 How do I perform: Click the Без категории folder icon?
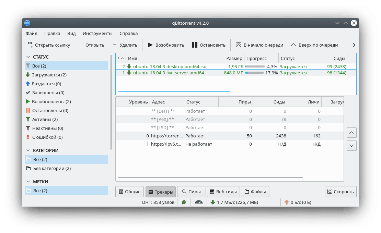28,168
